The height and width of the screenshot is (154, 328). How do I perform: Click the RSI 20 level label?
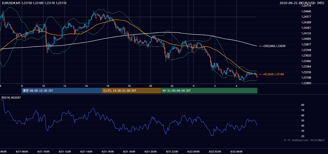tap(303, 136)
